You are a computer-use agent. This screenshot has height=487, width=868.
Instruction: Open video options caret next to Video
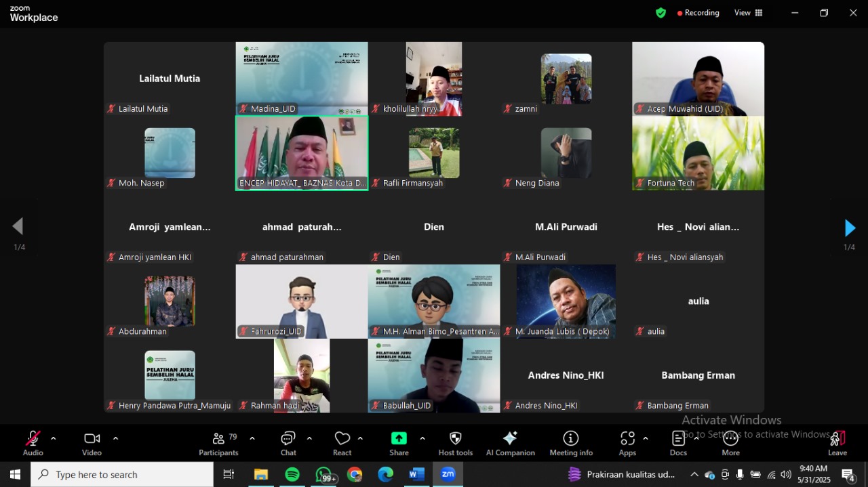tap(115, 438)
